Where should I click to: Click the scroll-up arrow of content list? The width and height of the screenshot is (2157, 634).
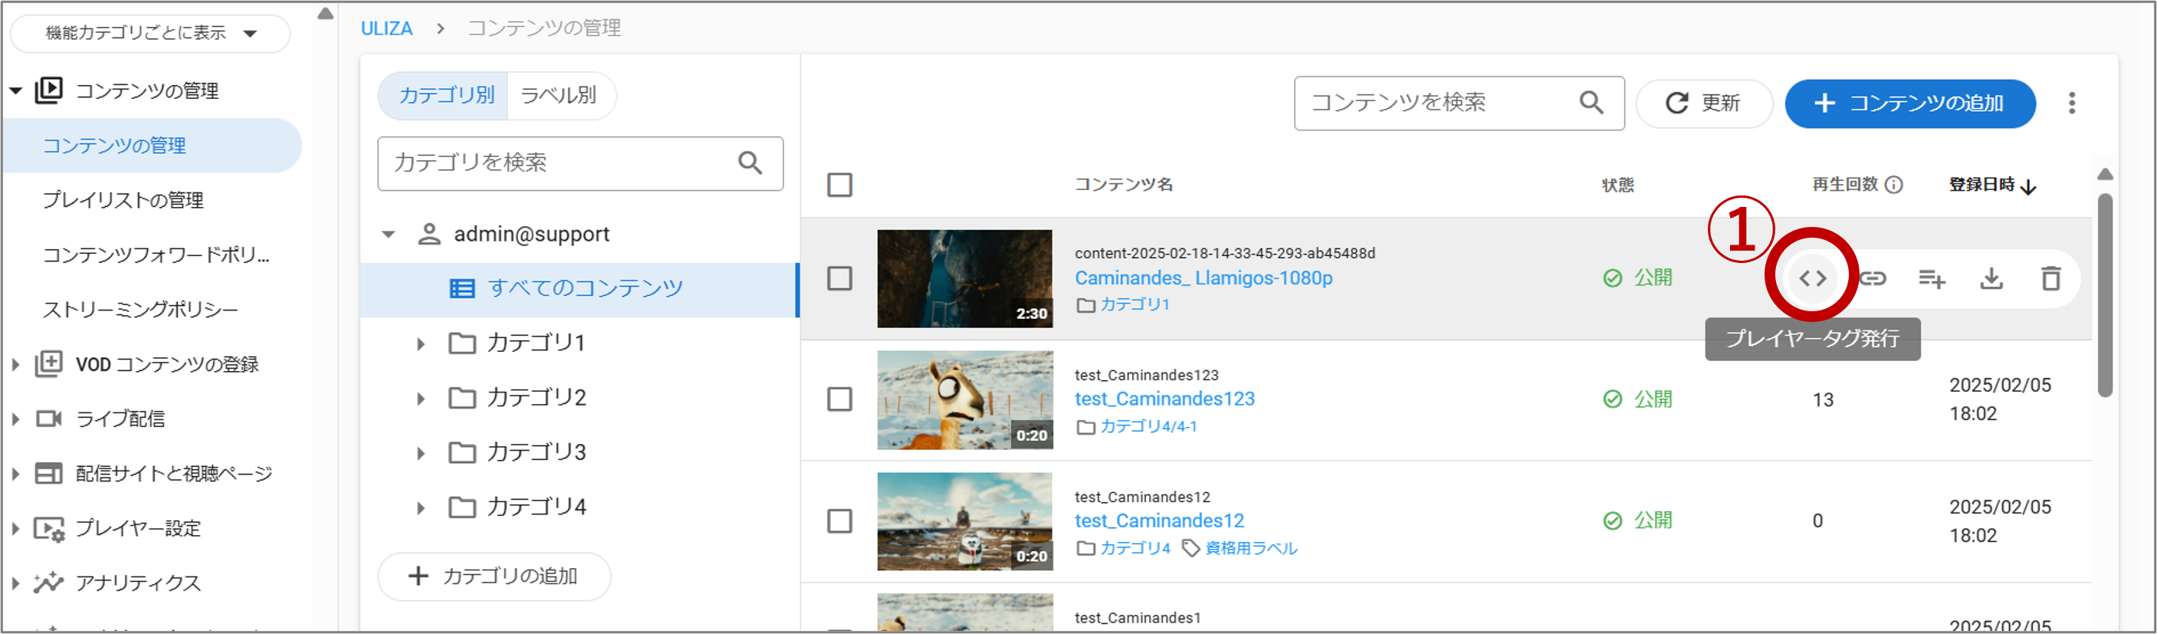coord(2105,175)
